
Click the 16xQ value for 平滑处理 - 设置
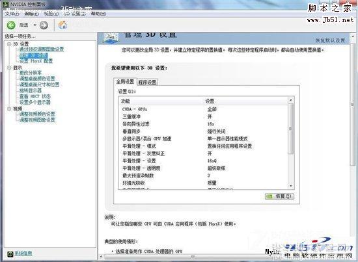pos(212,161)
